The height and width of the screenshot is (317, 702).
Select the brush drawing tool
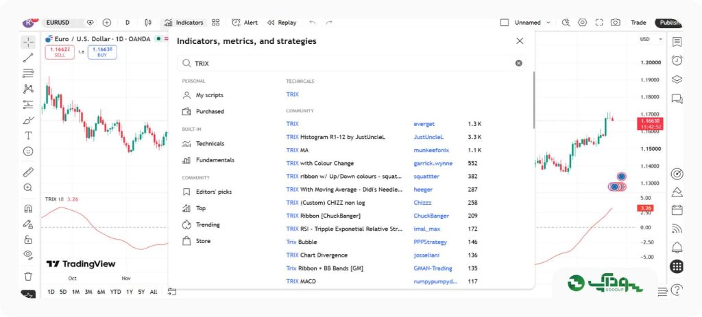(28, 121)
